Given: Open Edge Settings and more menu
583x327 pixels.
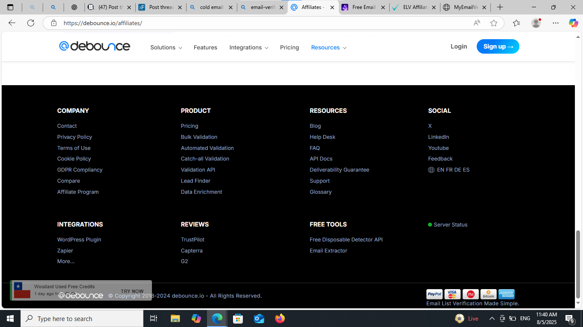Looking at the screenshot, I should tap(555, 23).
